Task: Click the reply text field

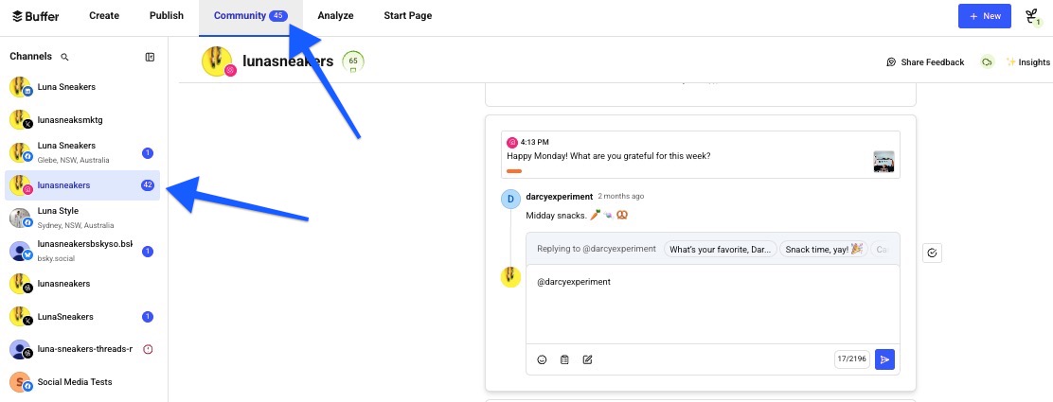Action: (712, 304)
